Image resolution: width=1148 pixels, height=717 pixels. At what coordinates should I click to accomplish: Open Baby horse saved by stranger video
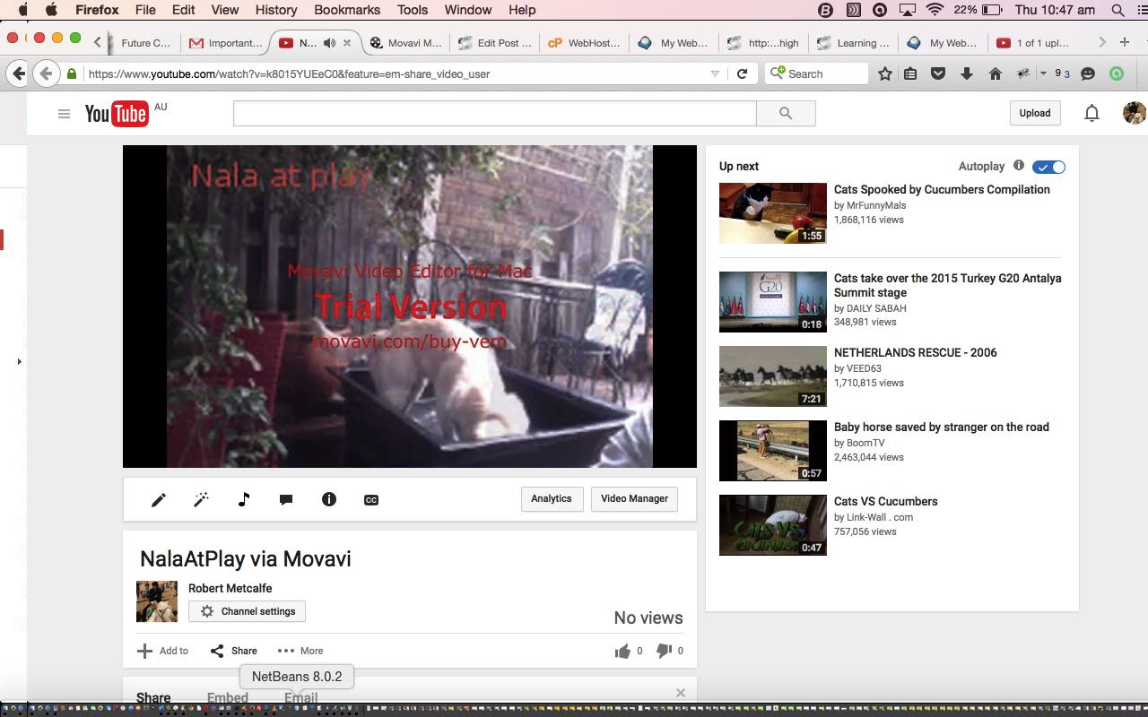coord(941,427)
